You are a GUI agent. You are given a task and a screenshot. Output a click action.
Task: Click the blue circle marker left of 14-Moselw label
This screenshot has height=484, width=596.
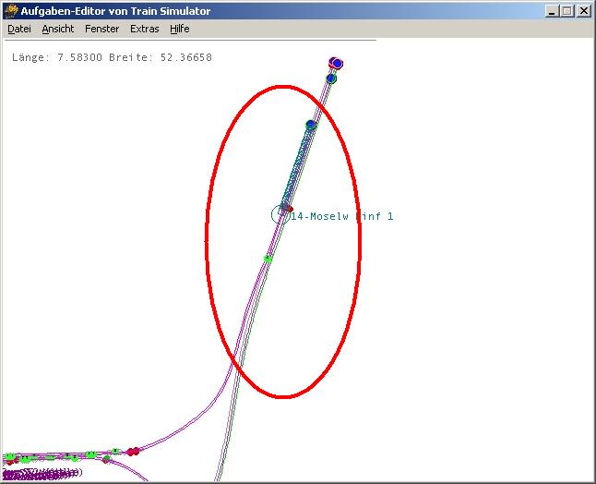279,214
